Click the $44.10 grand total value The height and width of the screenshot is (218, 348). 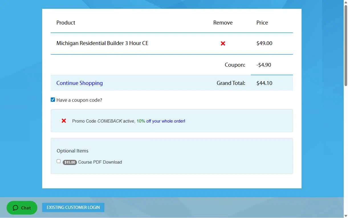[264, 83]
